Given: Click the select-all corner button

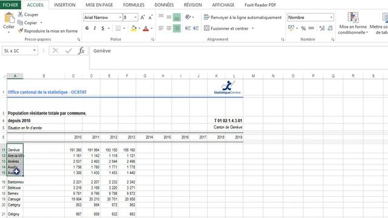Looking at the screenshot, I should coord(4,76).
